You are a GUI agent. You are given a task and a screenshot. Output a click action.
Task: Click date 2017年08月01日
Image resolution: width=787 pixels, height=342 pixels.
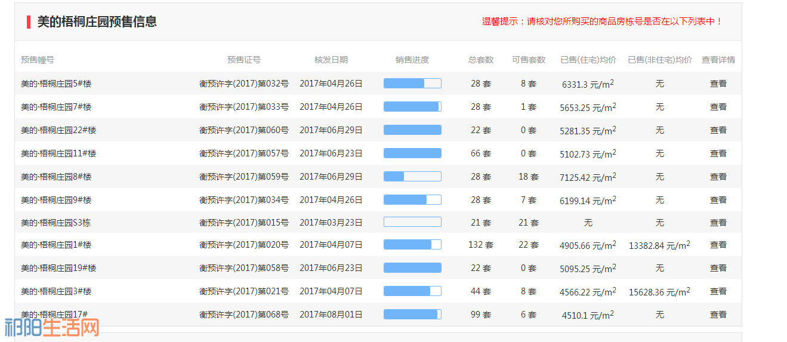click(x=331, y=315)
